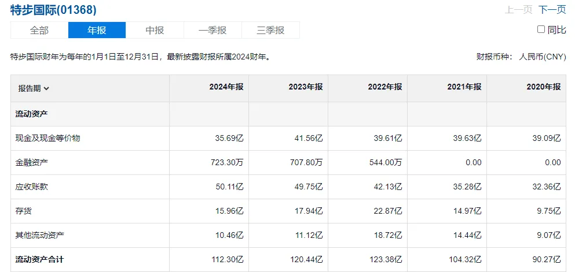Go to 下一页 link

pyautogui.click(x=552, y=10)
